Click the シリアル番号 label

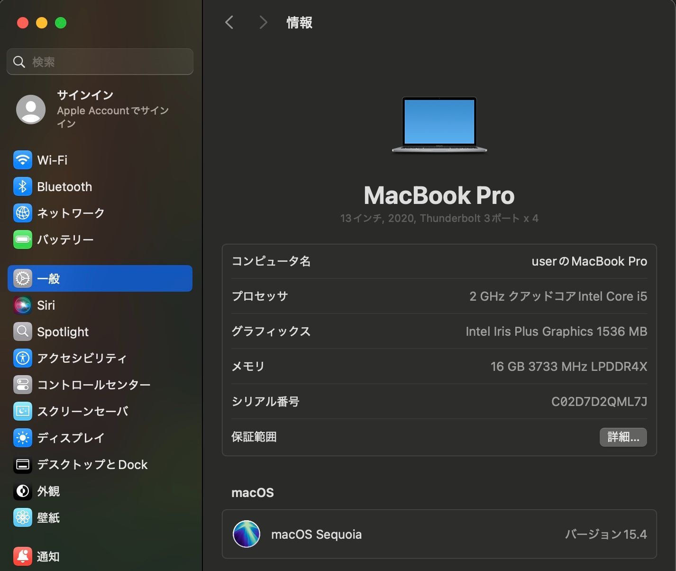click(x=265, y=402)
